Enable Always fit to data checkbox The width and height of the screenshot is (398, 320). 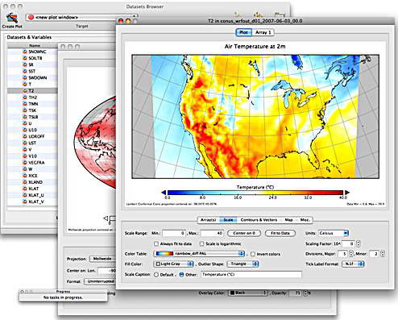point(156,243)
